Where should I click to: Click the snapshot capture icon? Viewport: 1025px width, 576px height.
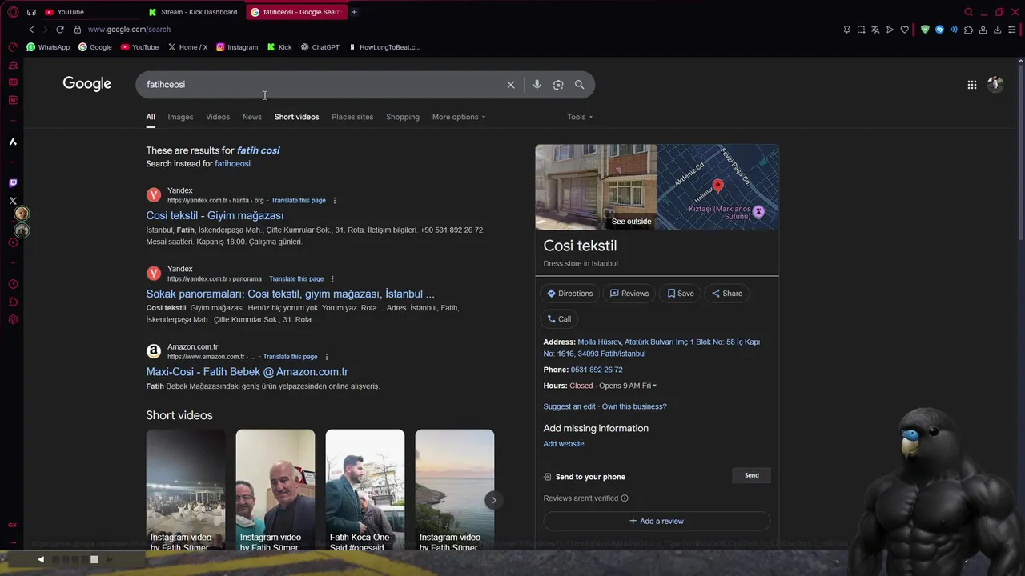[861, 30]
